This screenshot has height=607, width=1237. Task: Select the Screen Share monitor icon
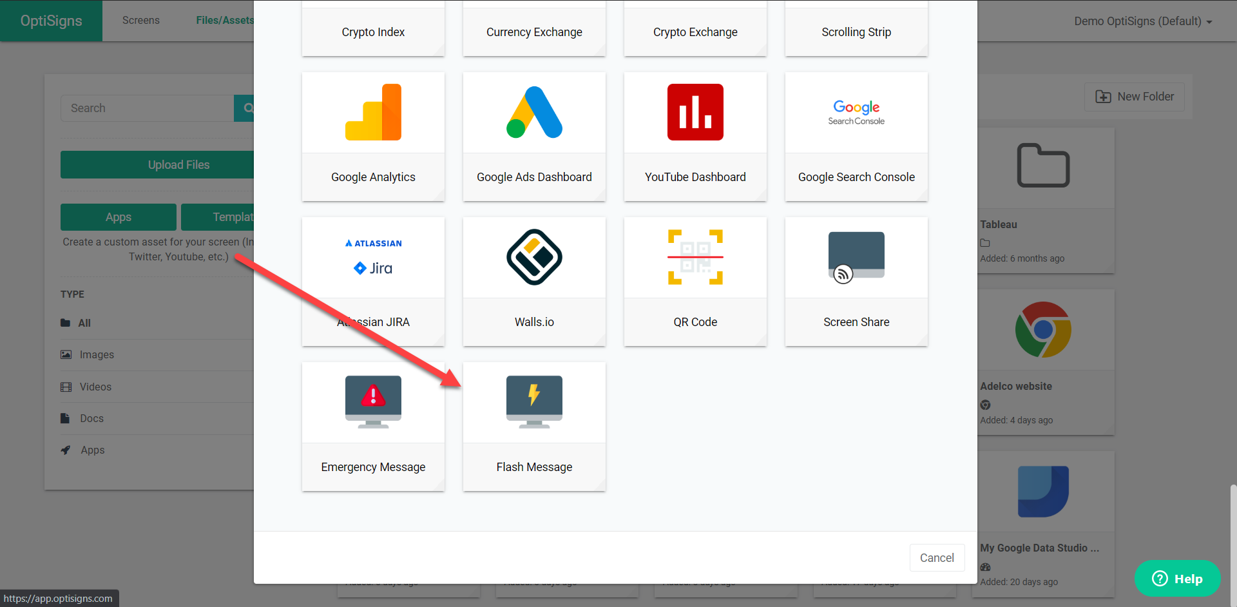(x=856, y=257)
